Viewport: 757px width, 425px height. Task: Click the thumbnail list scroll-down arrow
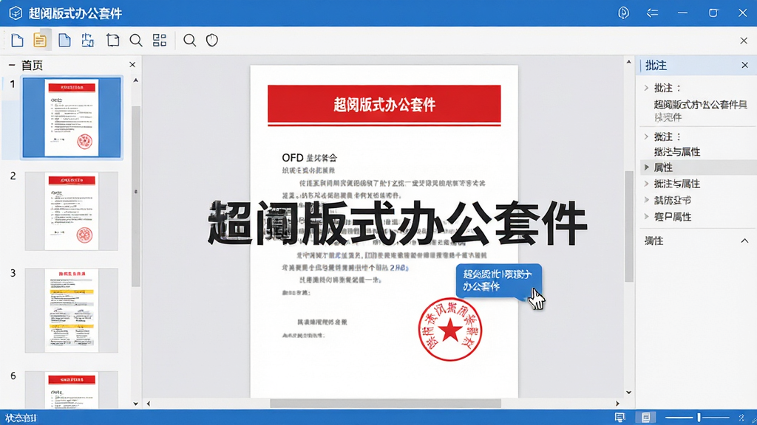(x=136, y=404)
